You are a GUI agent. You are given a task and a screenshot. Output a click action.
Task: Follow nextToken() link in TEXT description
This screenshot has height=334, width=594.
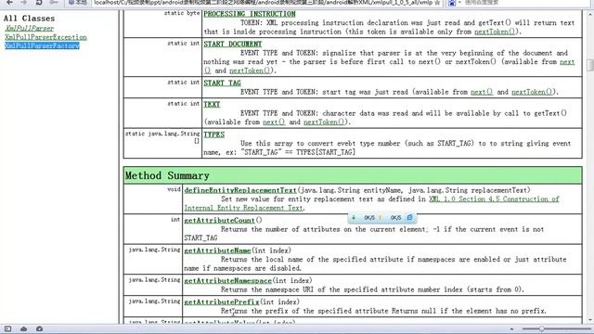(x=324, y=122)
